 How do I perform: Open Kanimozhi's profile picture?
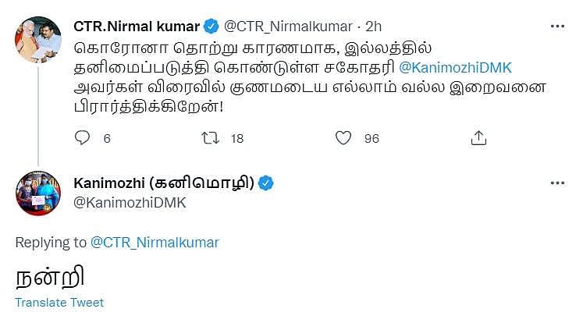(x=38, y=193)
